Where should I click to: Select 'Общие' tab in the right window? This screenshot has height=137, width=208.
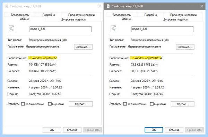126,19
